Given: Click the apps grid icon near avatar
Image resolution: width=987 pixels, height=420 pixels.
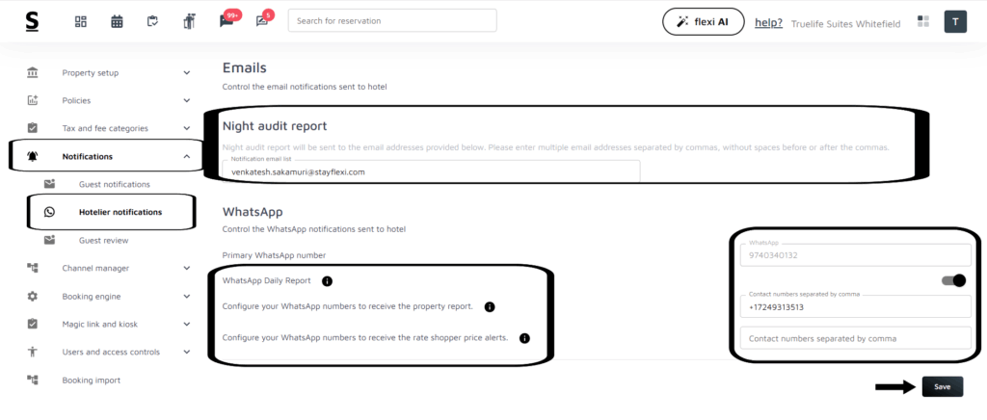Looking at the screenshot, I should 923,21.
